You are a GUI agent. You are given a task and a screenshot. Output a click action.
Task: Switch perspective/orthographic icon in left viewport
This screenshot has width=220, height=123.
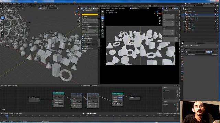tap(79, 26)
